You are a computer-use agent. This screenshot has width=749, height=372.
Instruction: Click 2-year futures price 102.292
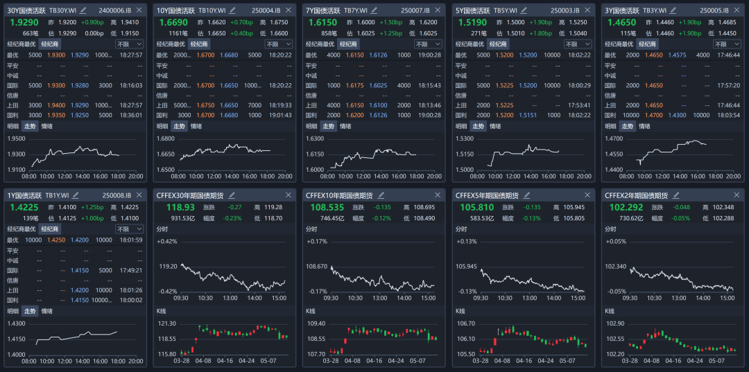[x=626, y=207]
